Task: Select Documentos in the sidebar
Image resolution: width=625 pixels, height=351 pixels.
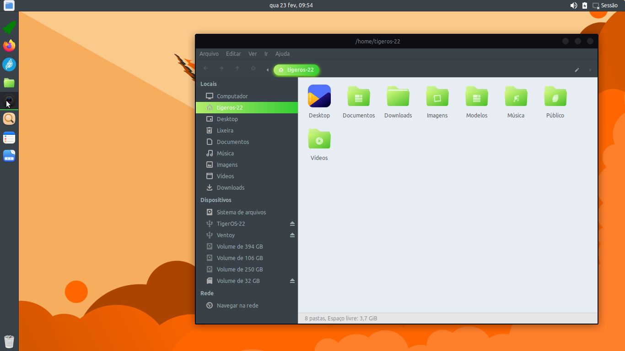Action: coord(247,142)
